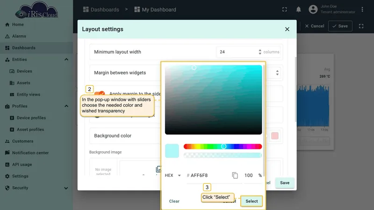Click the rainbow hue slider

pyautogui.click(x=223, y=147)
